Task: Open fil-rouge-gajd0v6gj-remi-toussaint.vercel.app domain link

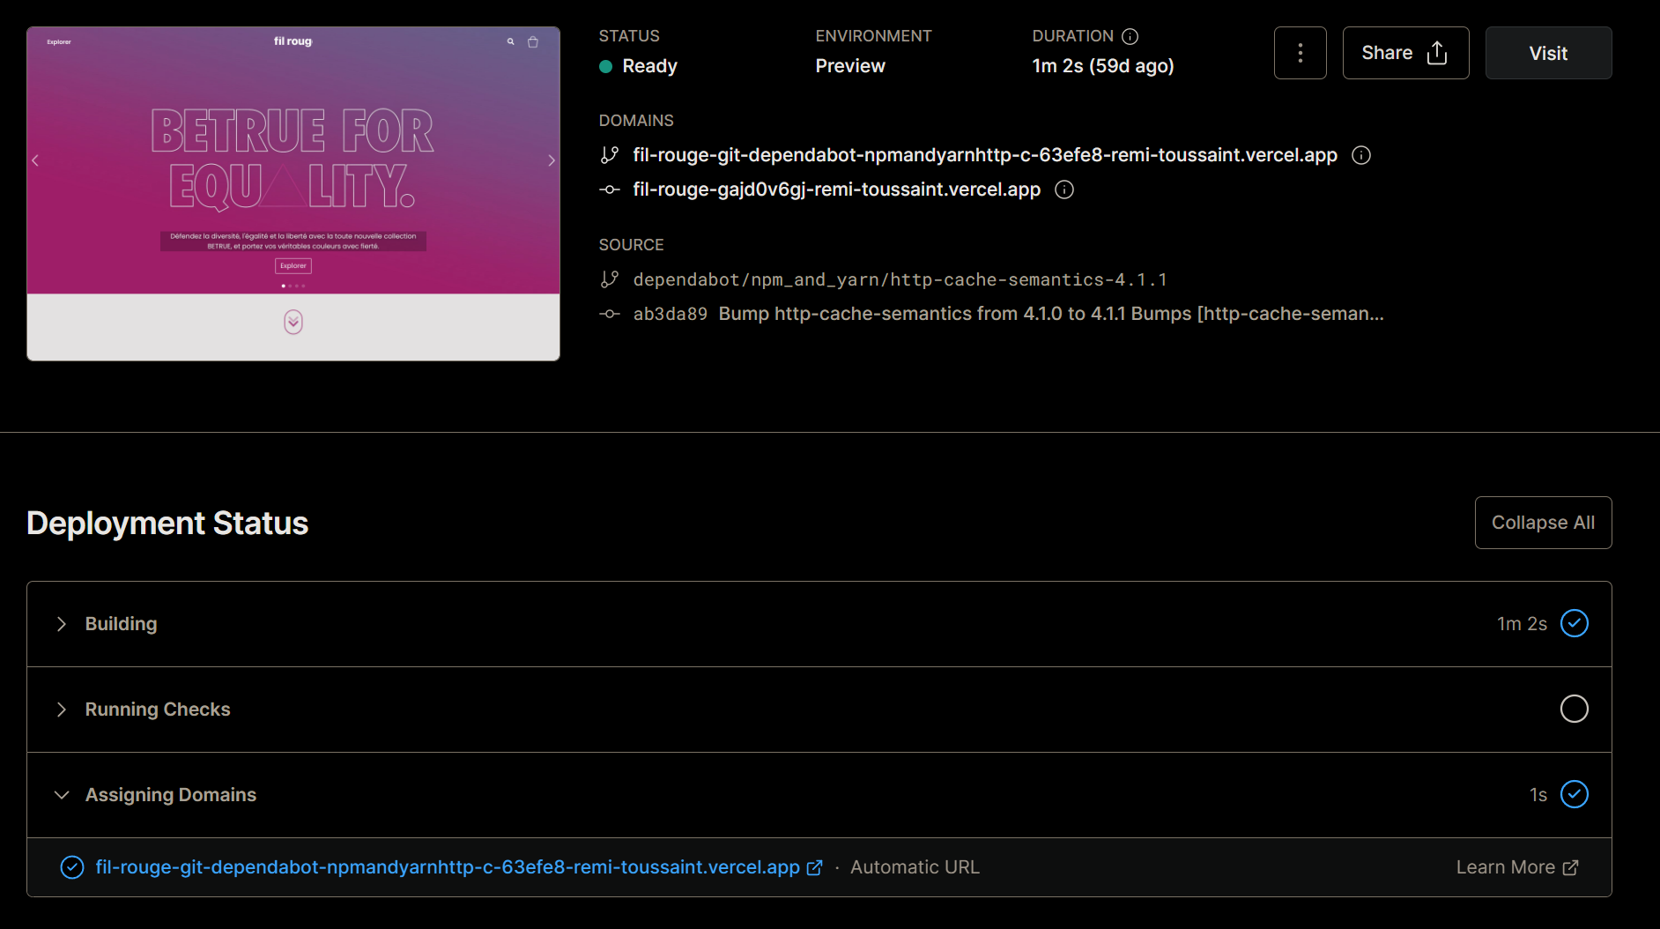Action: point(837,190)
